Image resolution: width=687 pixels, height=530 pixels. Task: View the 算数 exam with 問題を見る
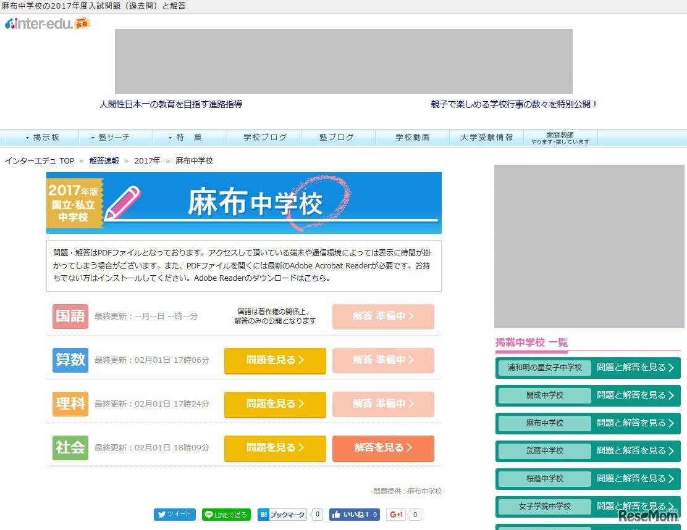[x=274, y=360]
